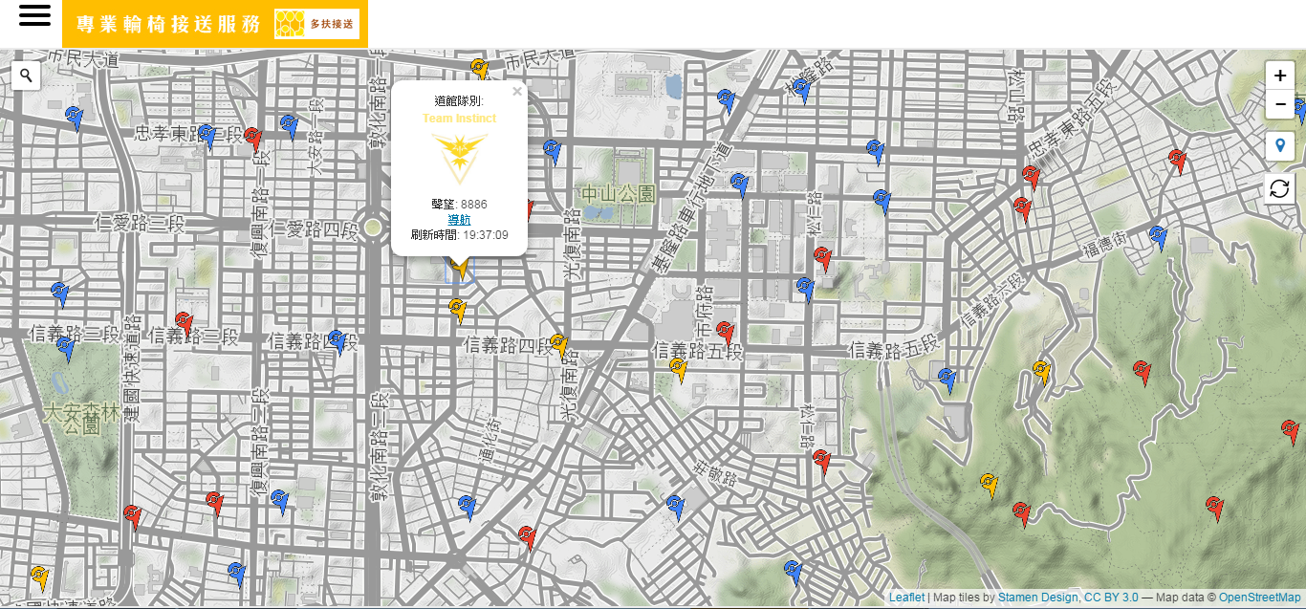Zoom in with the plus button
Viewport: 1306px width, 609px height.
(1280, 76)
